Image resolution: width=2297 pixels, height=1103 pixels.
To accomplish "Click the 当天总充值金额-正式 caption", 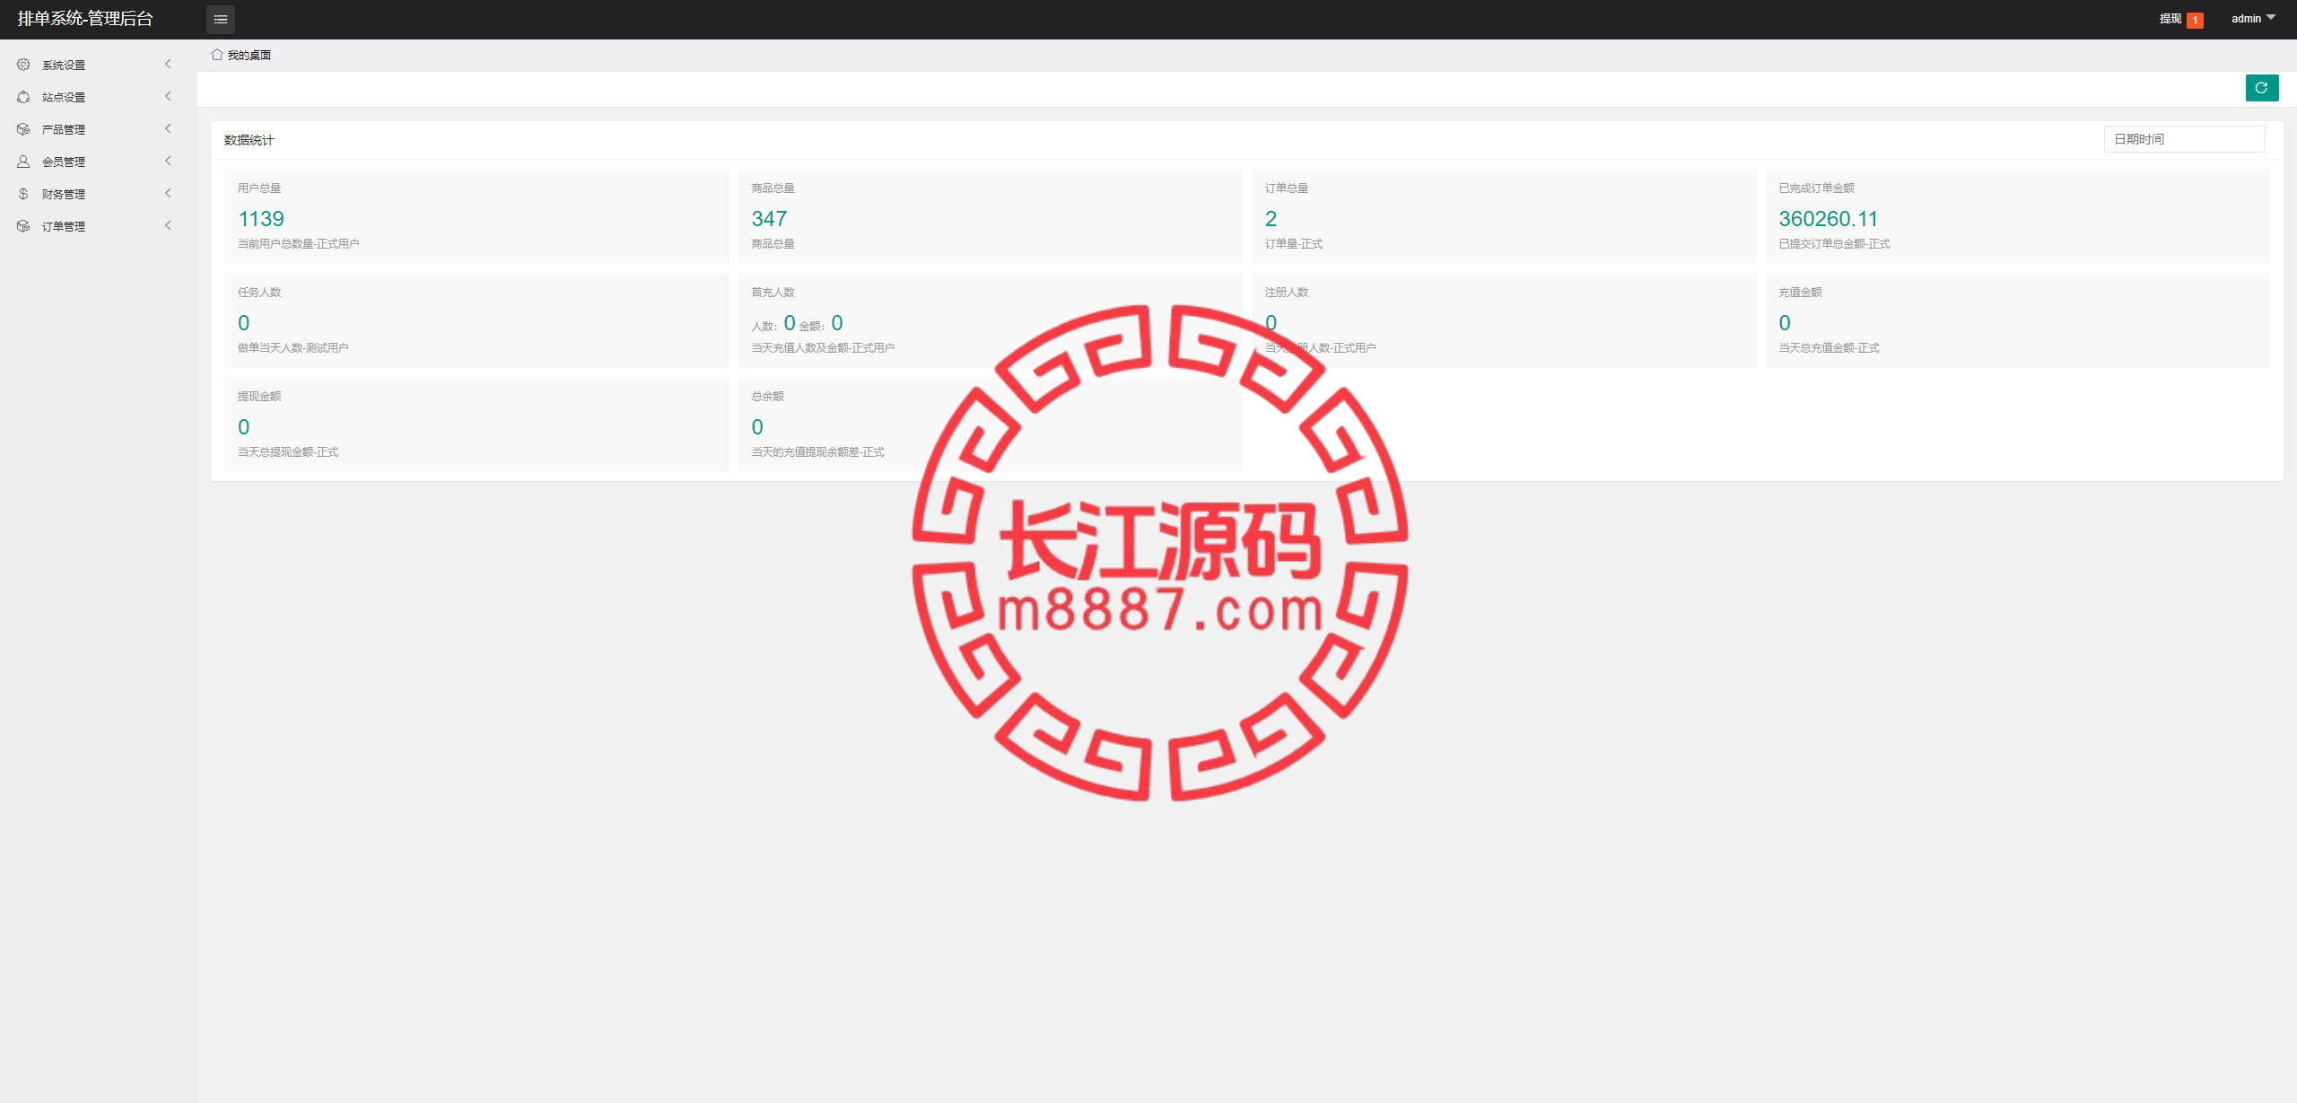I will click(x=1829, y=348).
